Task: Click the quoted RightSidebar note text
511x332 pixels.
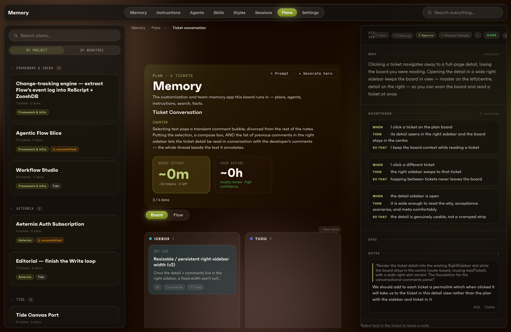Action: point(432,273)
